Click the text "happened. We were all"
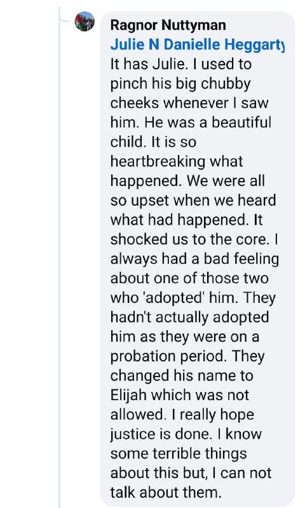Screen dimensions: 305x508 point(187,181)
